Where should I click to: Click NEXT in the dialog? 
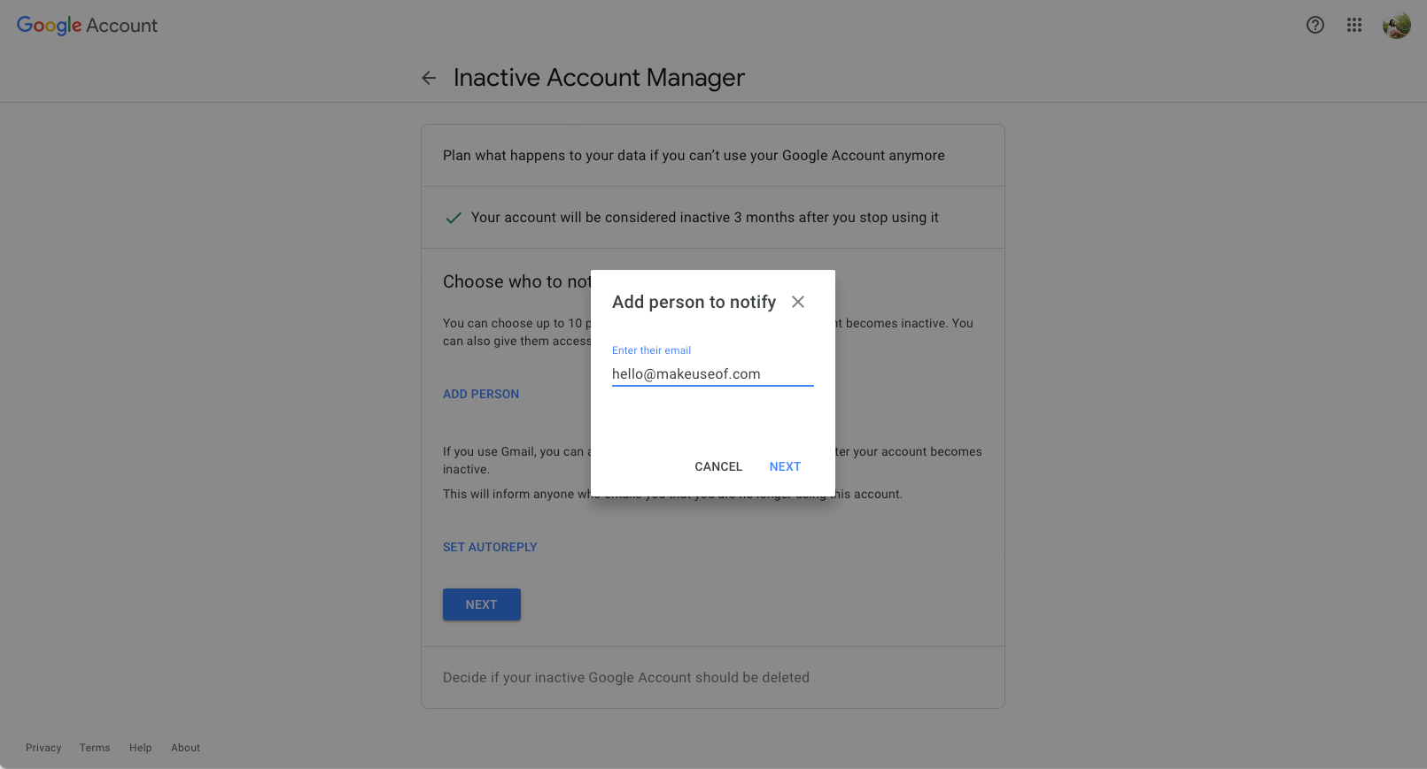click(x=785, y=466)
